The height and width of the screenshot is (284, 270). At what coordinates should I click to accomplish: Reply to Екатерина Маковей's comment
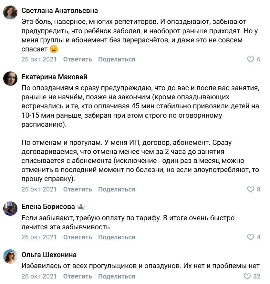coord(78,190)
